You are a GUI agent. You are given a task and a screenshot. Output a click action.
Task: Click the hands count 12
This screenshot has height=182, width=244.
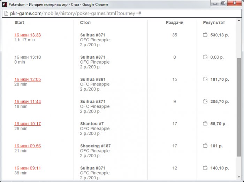click(175, 168)
